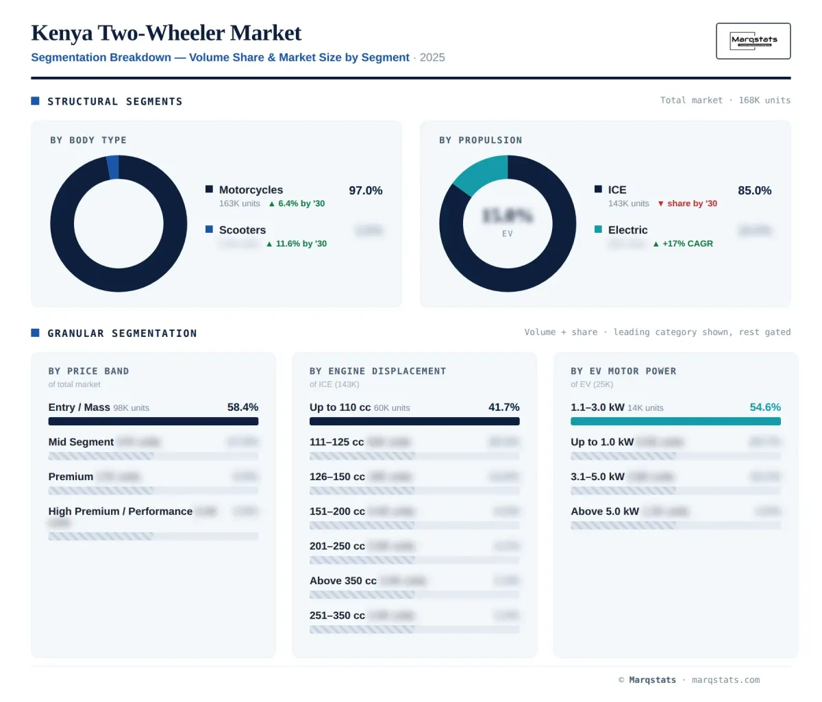The height and width of the screenshot is (702, 822).
Task: Click the 1.1–3.0 kW teal progress bar
Action: (x=675, y=421)
